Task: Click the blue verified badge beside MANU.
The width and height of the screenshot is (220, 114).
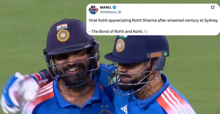Action: [x=114, y=7]
